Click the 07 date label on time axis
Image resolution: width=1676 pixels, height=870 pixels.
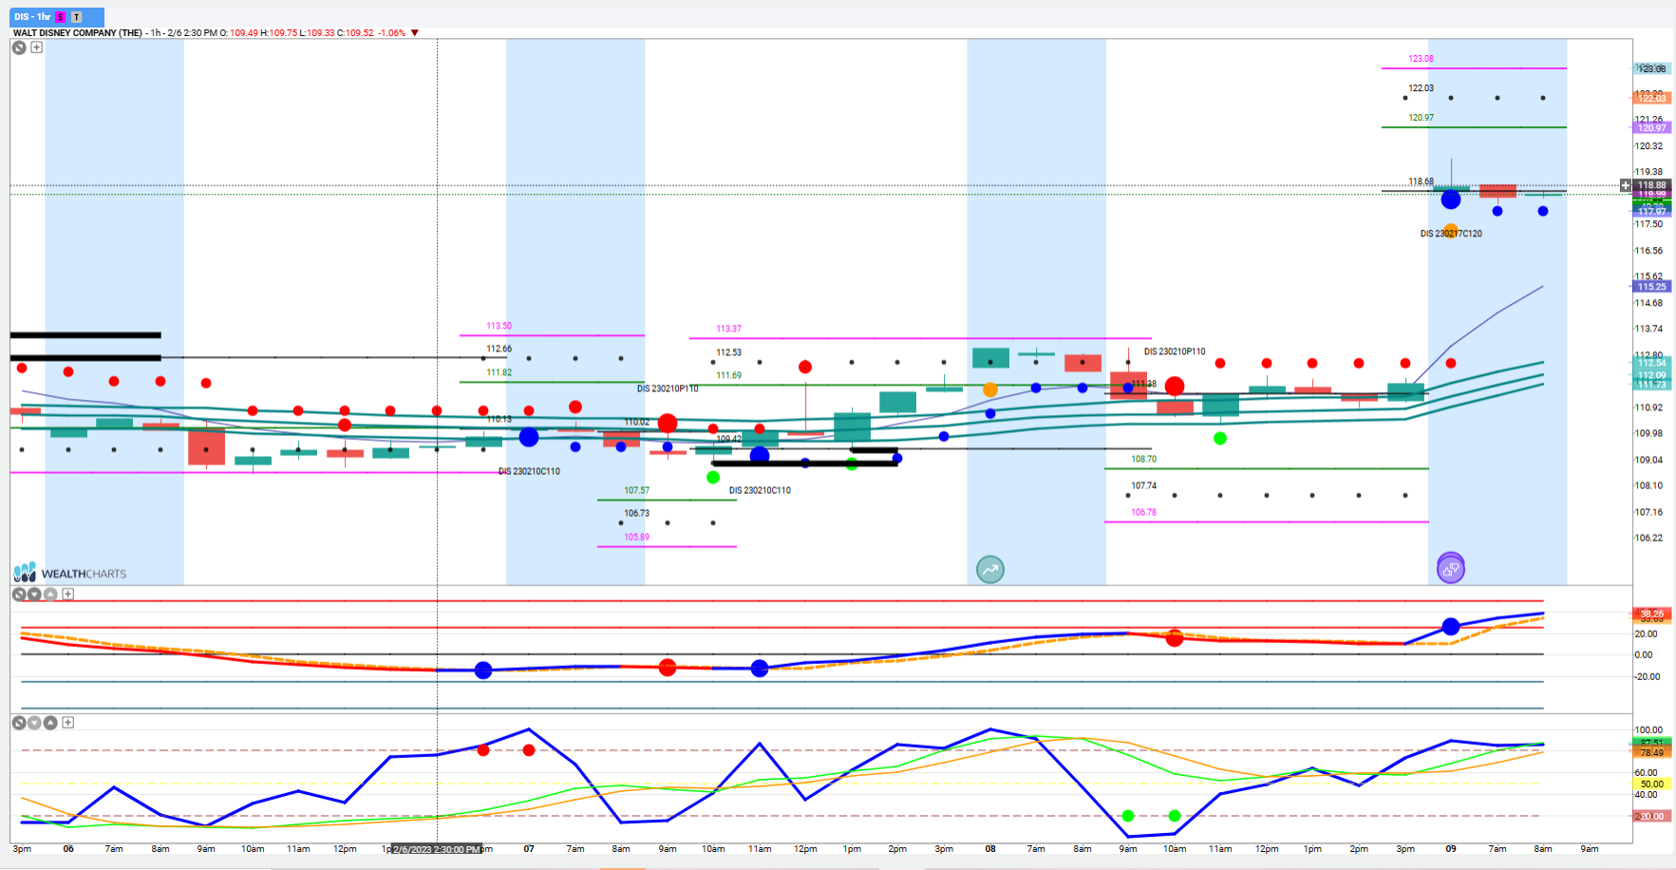click(529, 849)
